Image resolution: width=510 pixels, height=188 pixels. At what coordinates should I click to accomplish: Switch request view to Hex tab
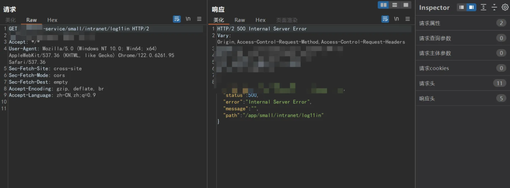tap(52, 20)
